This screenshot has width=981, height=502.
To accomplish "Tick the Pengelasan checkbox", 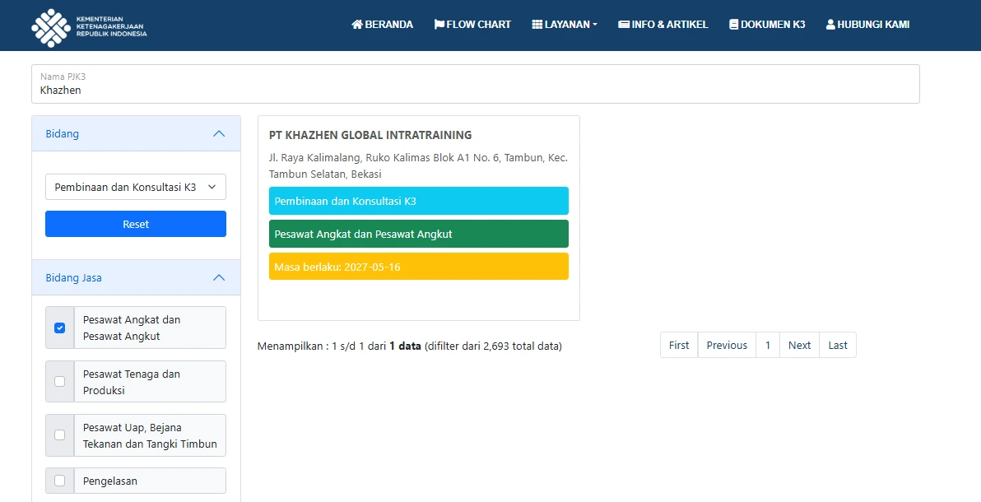I will [59, 481].
